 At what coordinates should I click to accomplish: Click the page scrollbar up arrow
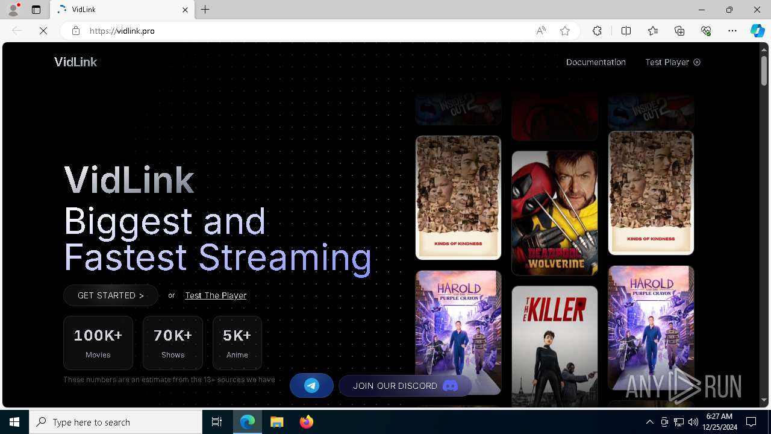tap(764, 49)
